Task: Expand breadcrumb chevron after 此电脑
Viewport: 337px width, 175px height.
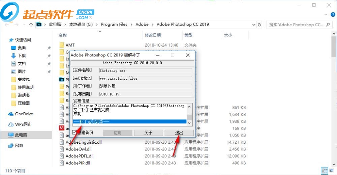Action: click(65, 25)
